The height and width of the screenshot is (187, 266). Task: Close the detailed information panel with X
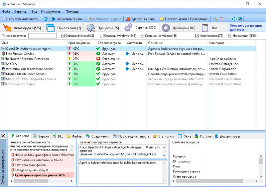[x=3, y=136]
